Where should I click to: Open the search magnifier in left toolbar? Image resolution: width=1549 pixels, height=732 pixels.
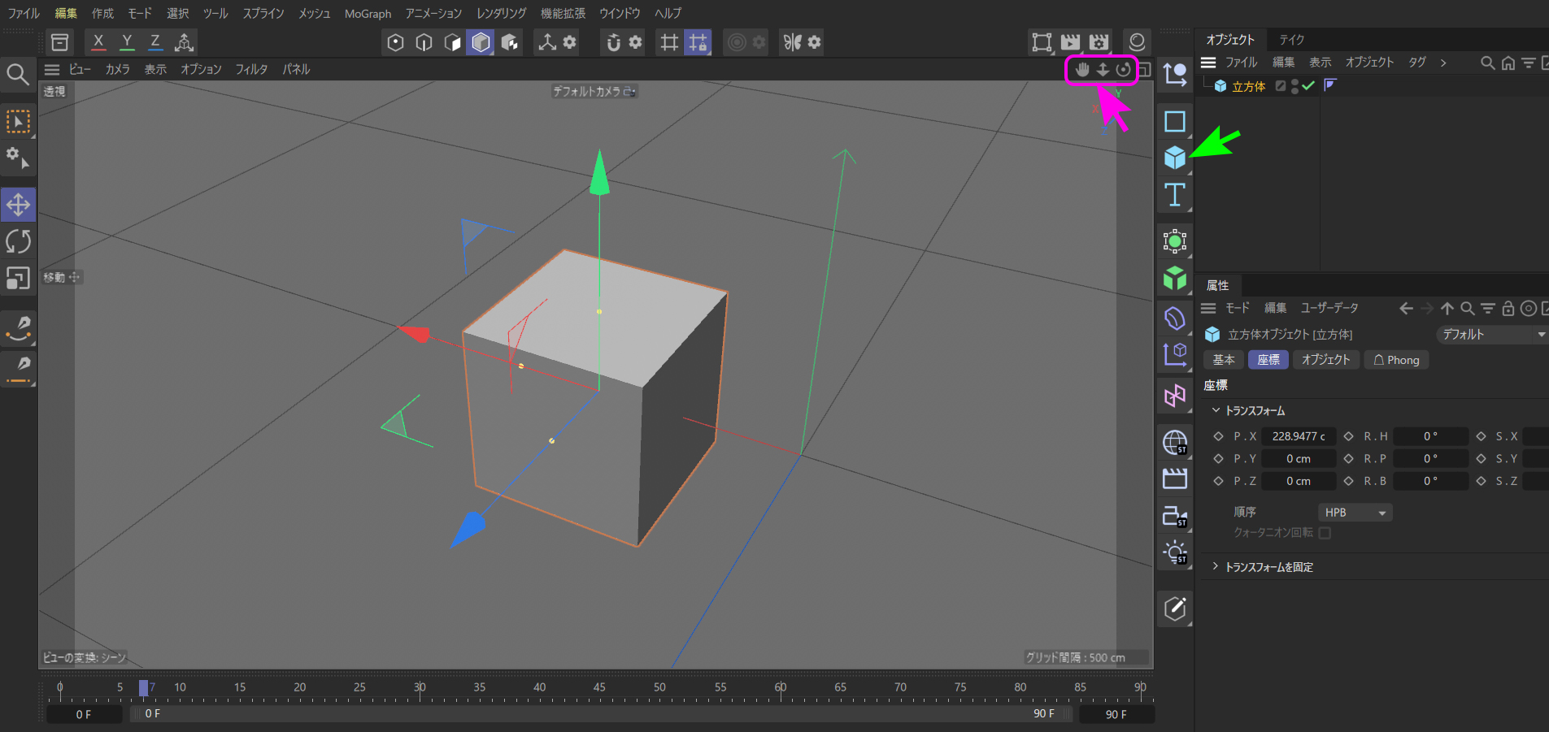18,75
